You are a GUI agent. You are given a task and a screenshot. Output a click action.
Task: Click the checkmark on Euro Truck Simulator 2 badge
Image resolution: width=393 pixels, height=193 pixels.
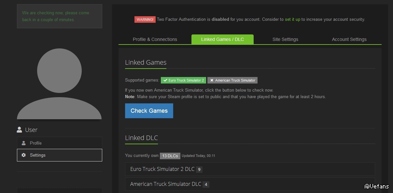(x=165, y=80)
